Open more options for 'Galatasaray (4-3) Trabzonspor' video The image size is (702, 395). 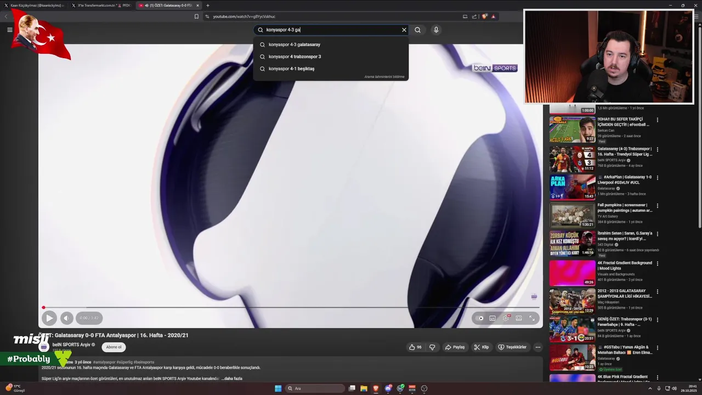coord(657,149)
